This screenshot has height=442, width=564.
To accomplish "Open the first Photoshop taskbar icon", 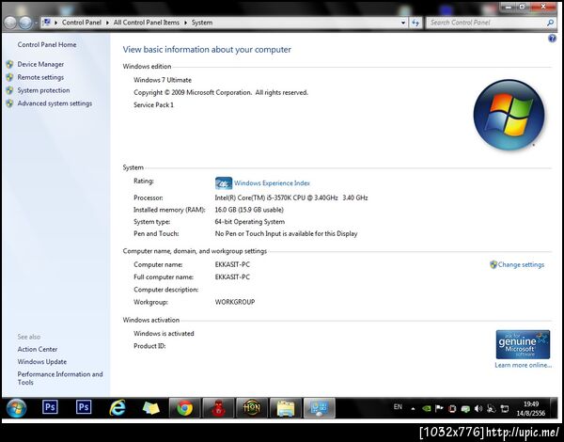I will [x=50, y=407].
